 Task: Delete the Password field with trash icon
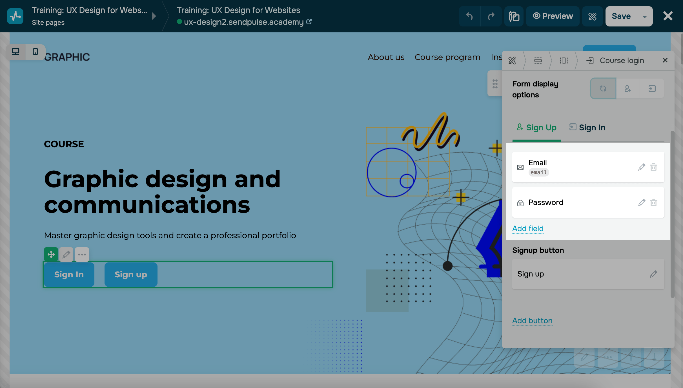[653, 202]
